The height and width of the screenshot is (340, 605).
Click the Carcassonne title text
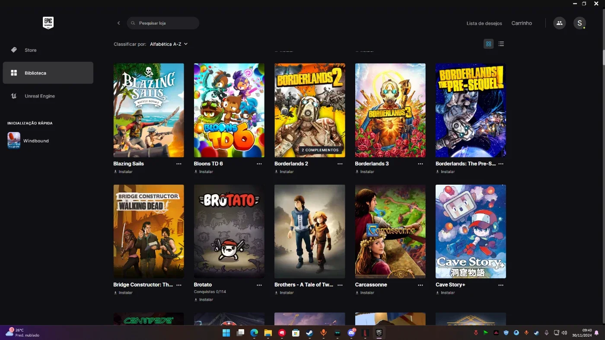click(x=371, y=285)
